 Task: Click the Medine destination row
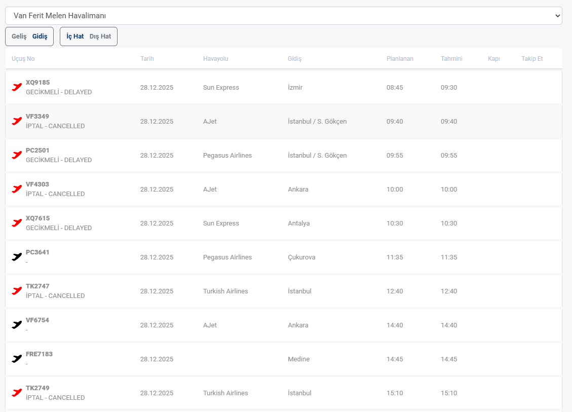coord(298,359)
